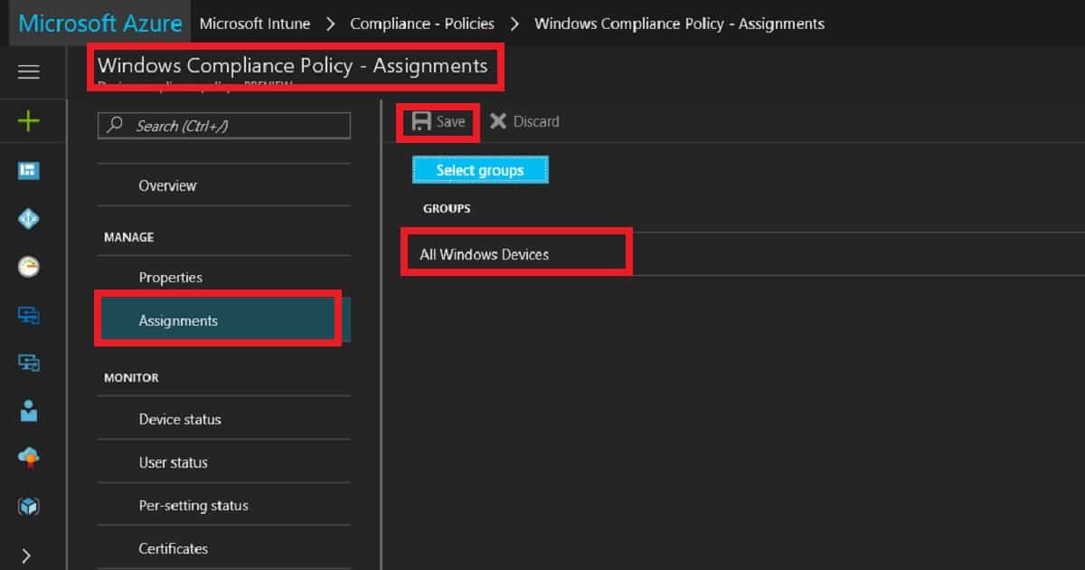This screenshot has width=1085, height=570.
Task: Open the user person icon in the sidebar
Action: click(x=29, y=410)
